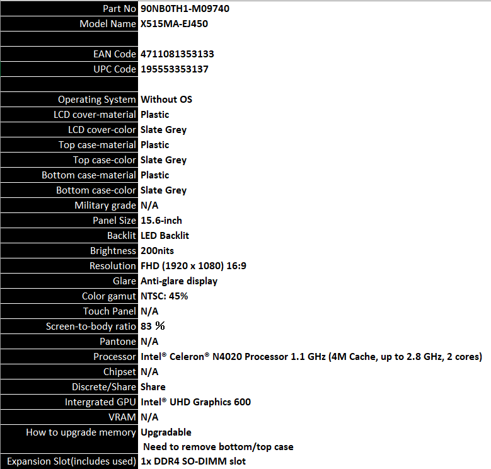This screenshot has width=491, height=469.
Task: Select the 'Without OS' cell
Action: [166, 100]
